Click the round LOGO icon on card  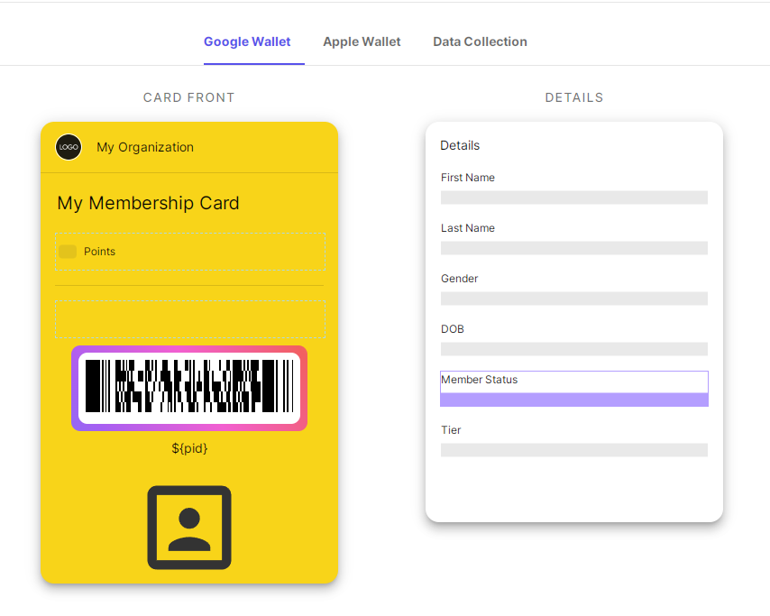[x=69, y=147]
